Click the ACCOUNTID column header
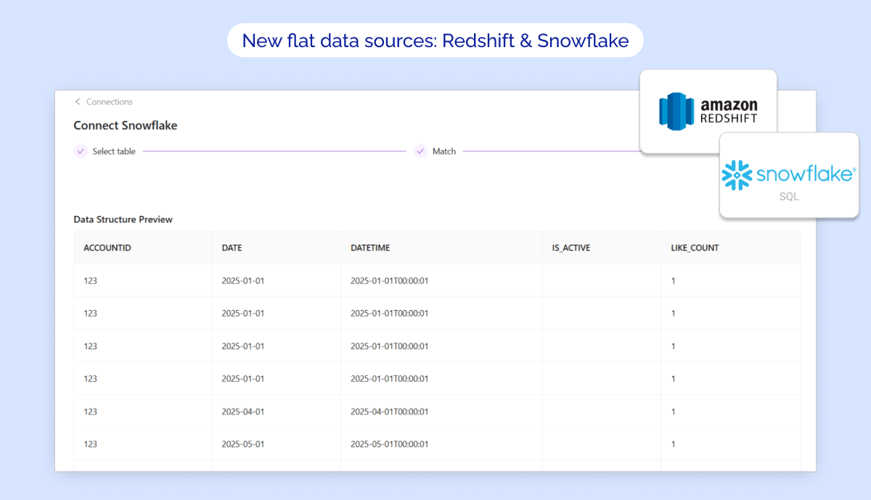 [x=107, y=248]
